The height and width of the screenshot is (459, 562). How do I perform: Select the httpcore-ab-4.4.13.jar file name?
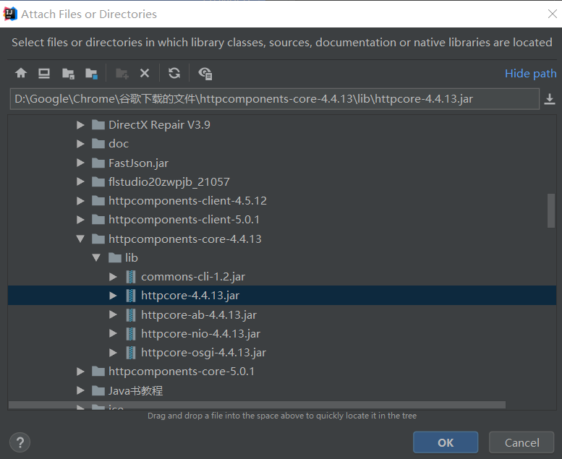tap(199, 315)
